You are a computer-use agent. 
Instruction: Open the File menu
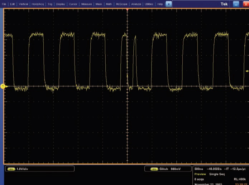pyautogui.click(x=4, y=4)
